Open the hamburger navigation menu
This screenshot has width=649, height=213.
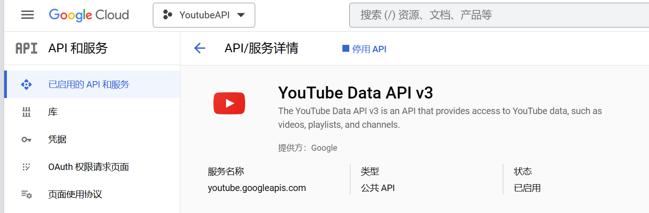point(28,15)
